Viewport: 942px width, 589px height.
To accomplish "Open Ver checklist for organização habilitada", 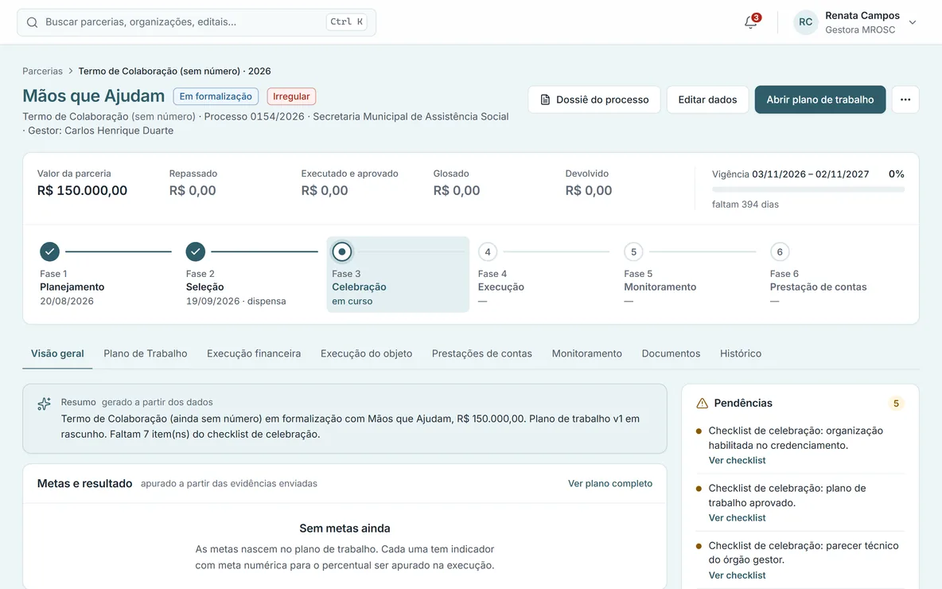I will (738, 460).
